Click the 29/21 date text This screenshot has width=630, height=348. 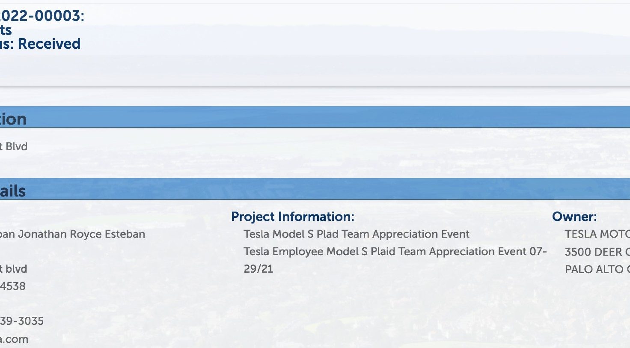point(259,269)
